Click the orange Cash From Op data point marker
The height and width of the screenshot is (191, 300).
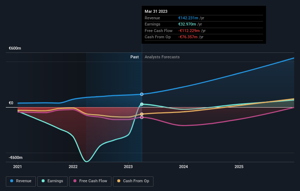(142, 114)
